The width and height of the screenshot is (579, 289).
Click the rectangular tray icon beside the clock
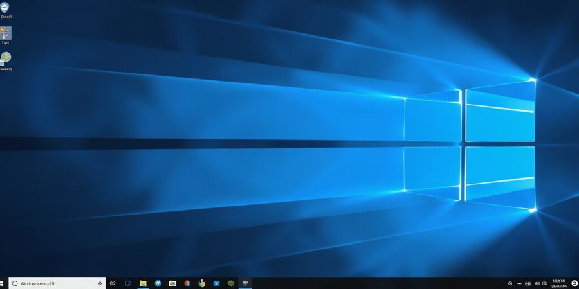point(544,283)
